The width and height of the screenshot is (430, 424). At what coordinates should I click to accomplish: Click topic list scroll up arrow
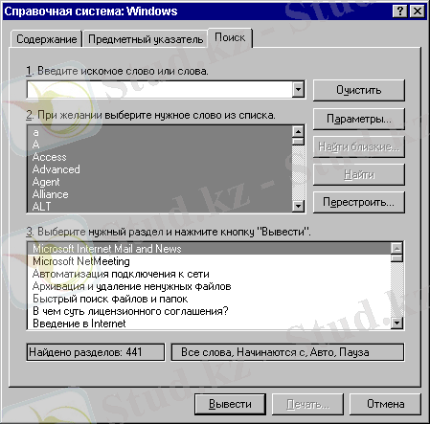coord(396,248)
